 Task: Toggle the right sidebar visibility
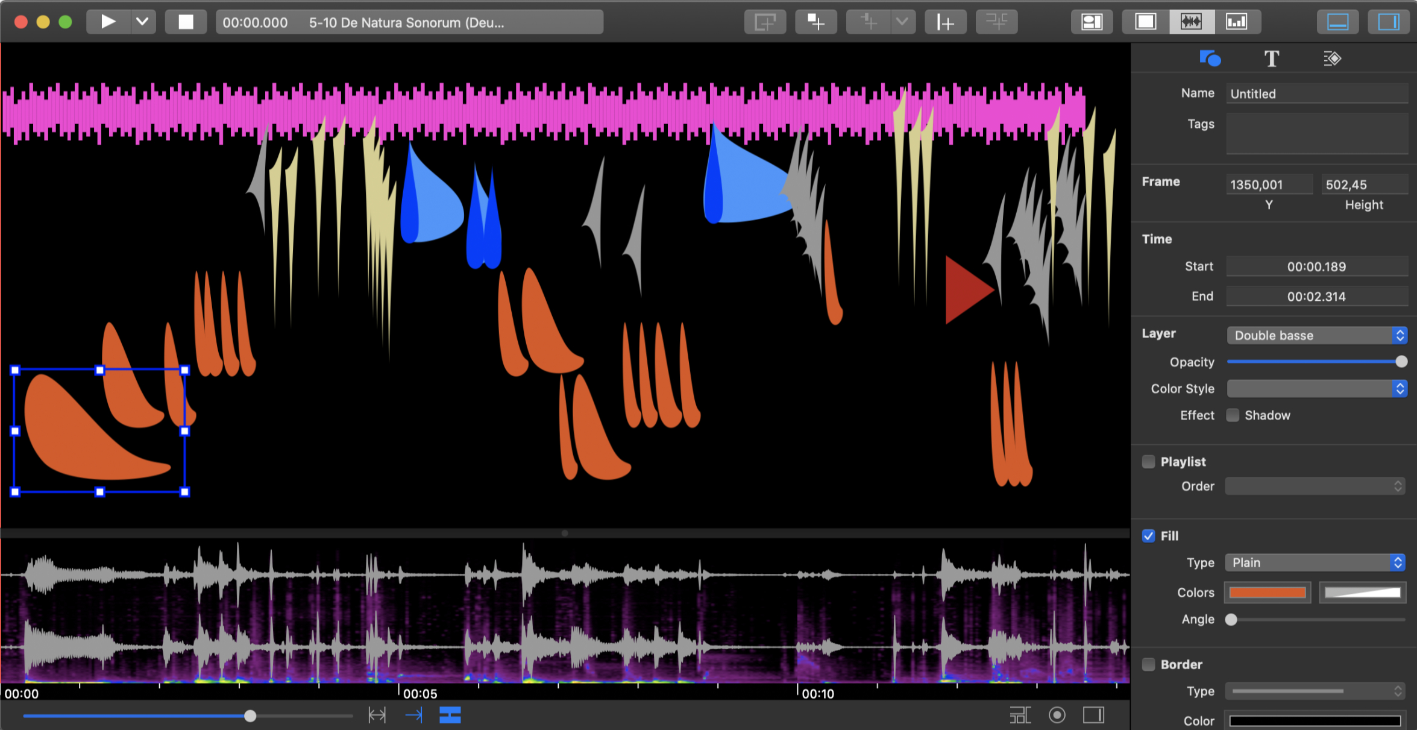[x=1389, y=22]
